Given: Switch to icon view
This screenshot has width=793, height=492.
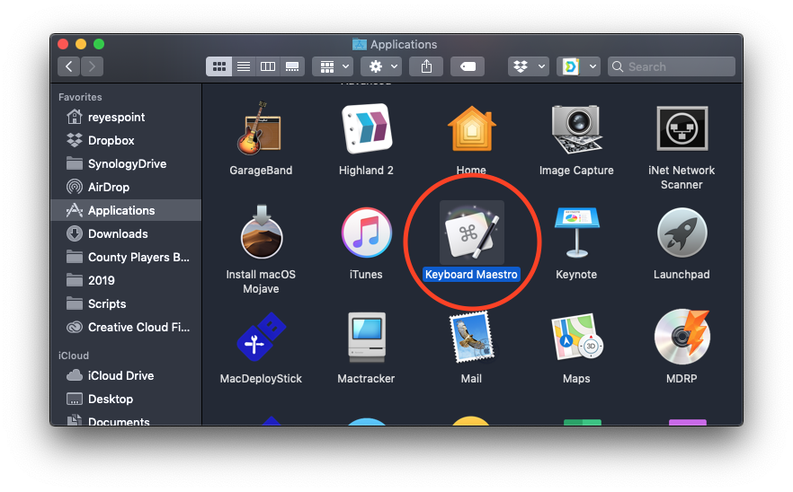Looking at the screenshot, I should tap(219, 66).
